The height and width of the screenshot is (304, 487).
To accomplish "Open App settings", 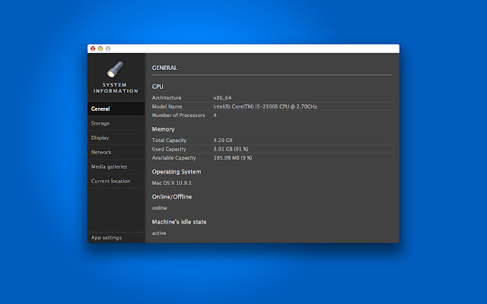I will 116,238.
